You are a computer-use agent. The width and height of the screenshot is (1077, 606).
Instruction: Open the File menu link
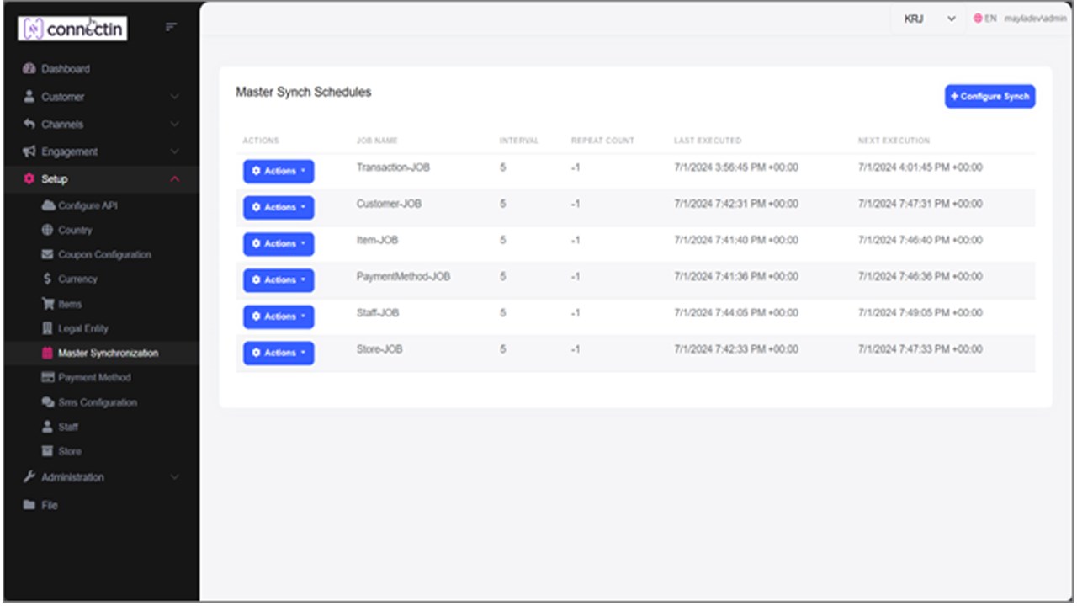click(50, 505)
